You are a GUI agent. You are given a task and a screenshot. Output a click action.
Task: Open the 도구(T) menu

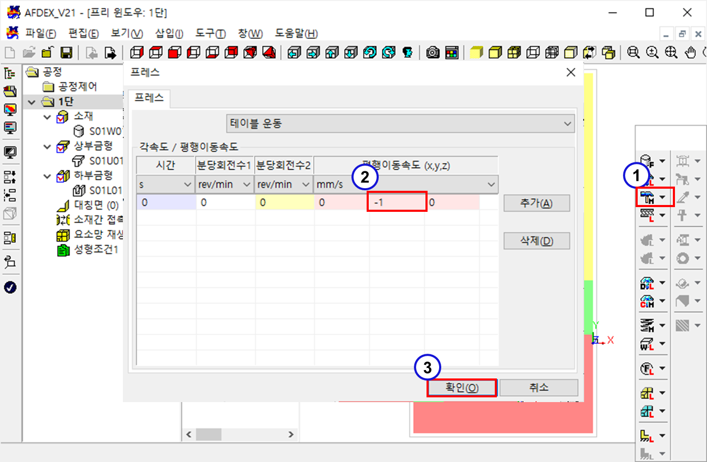[x=210, y=34]
